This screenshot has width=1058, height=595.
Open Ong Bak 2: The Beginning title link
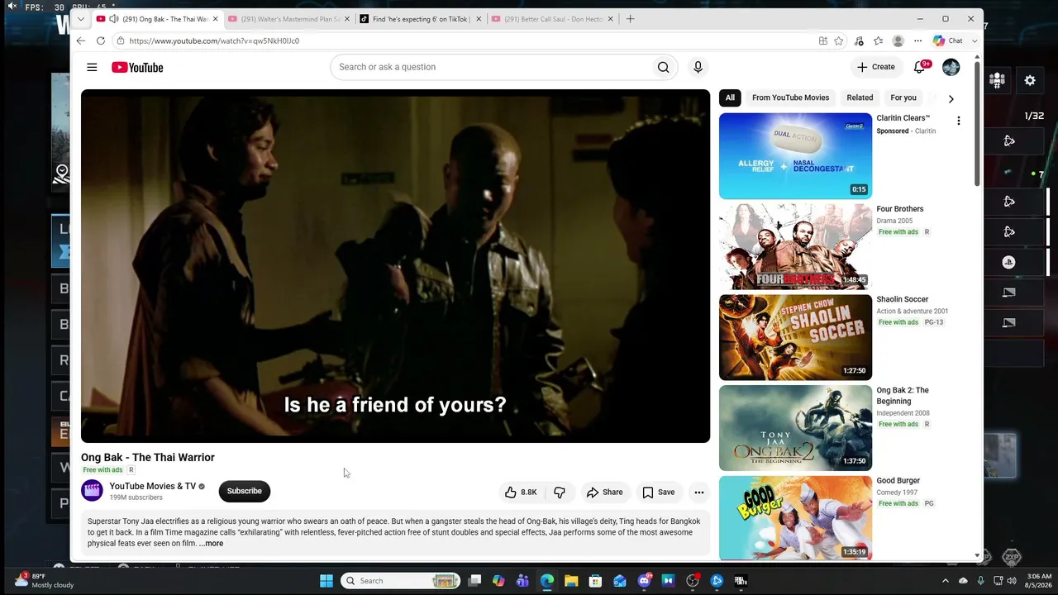point(903,396)
